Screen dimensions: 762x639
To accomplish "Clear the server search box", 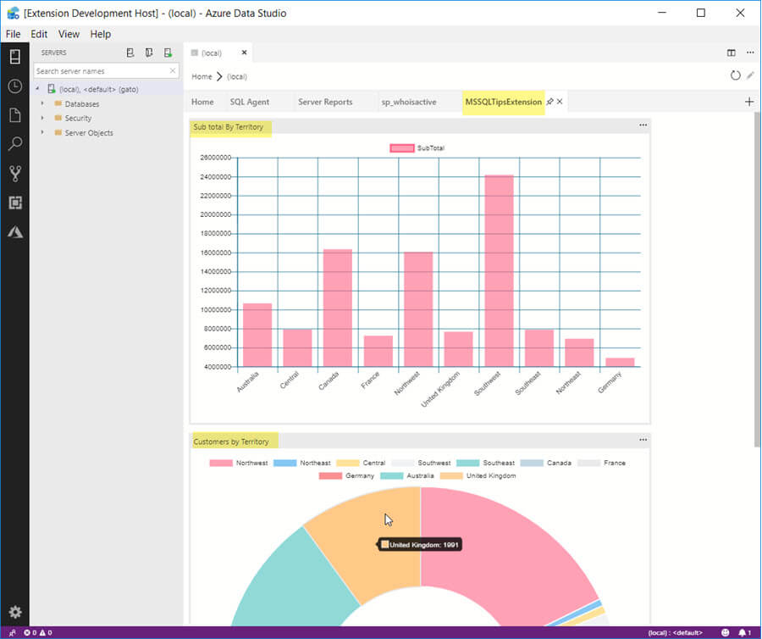I will (173, 71).
